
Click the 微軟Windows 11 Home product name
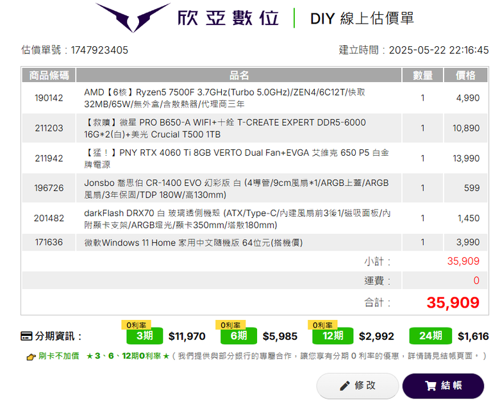pyautogui.click(x=193, y=242)
